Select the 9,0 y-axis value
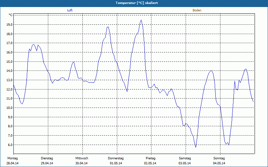The image size is (268, 167). 10,117
